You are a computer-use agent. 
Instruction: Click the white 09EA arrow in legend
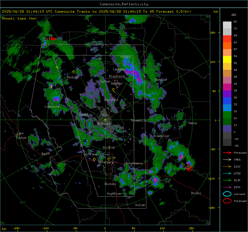tap(227, 160)
